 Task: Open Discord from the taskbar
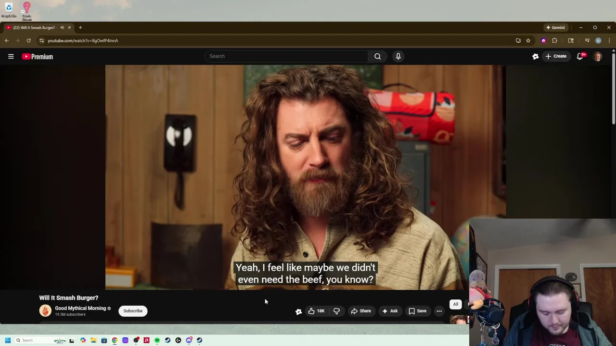pyautogui.click(x=189, y=340)
